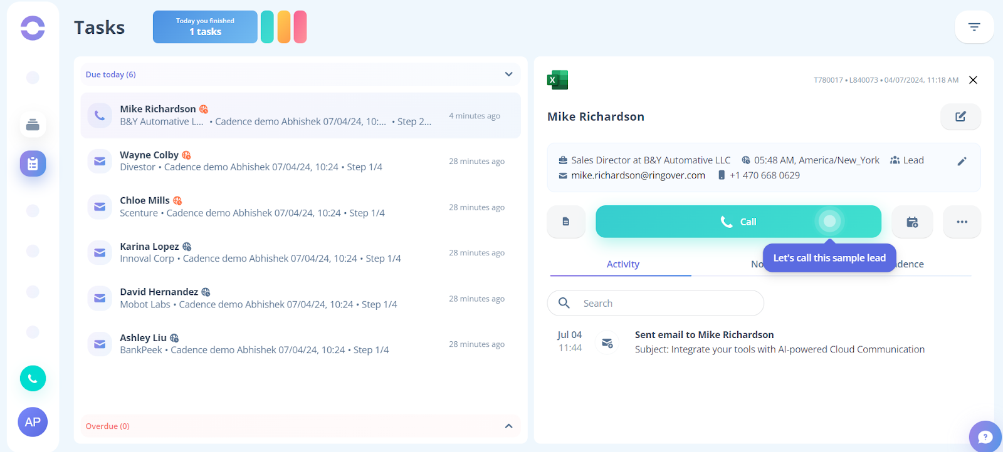1003x452 pixels.
Task: Focus the activity Search field
Action: 656,303
